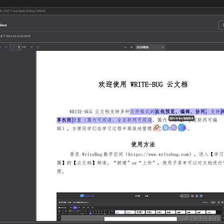Click the purple translate icon

(x=174, y=127)
